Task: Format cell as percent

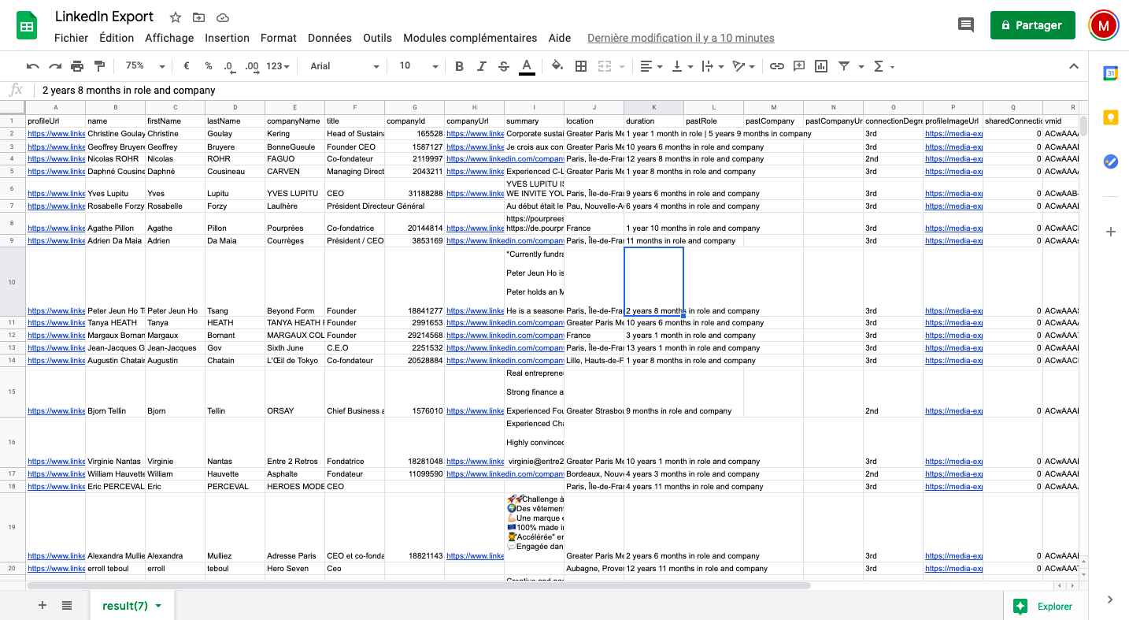Action: [208, 66]
